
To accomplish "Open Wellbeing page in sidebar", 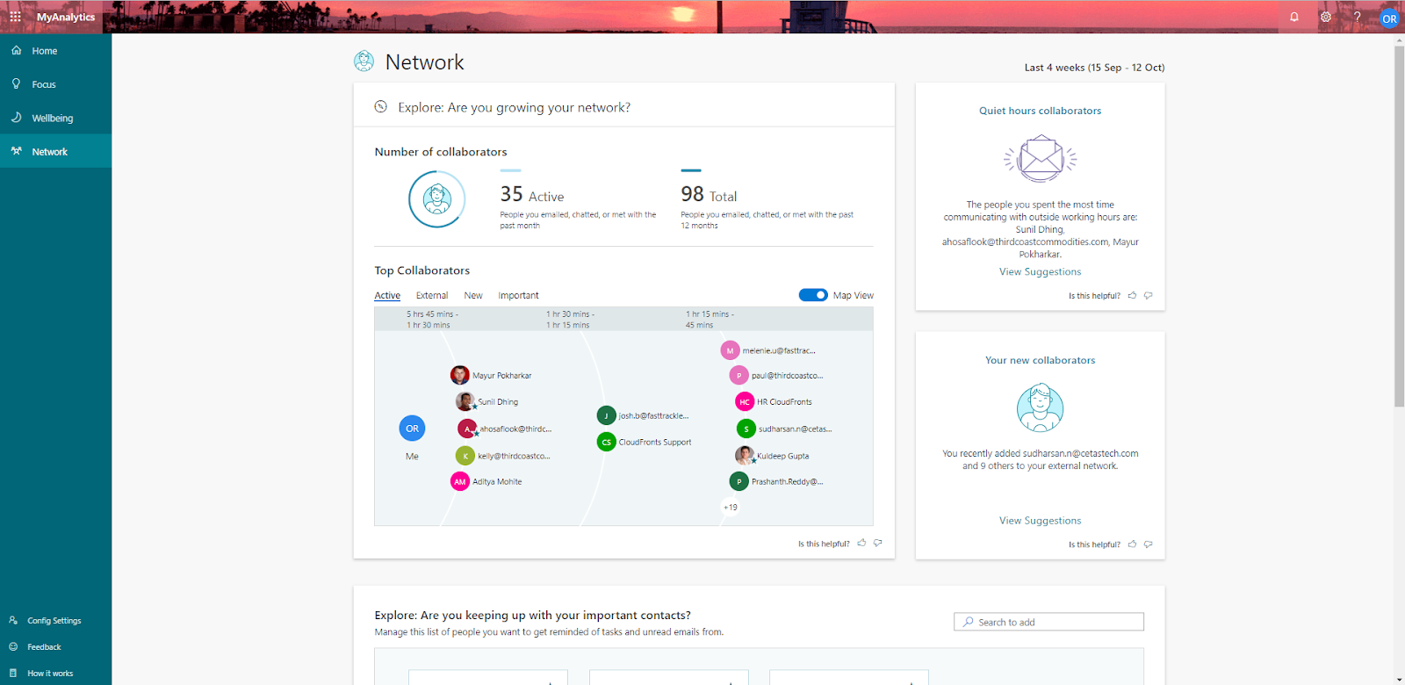I will click(55, 118).
